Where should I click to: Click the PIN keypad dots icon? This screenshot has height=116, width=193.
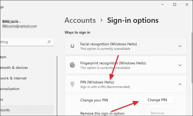tap(72, 84)
